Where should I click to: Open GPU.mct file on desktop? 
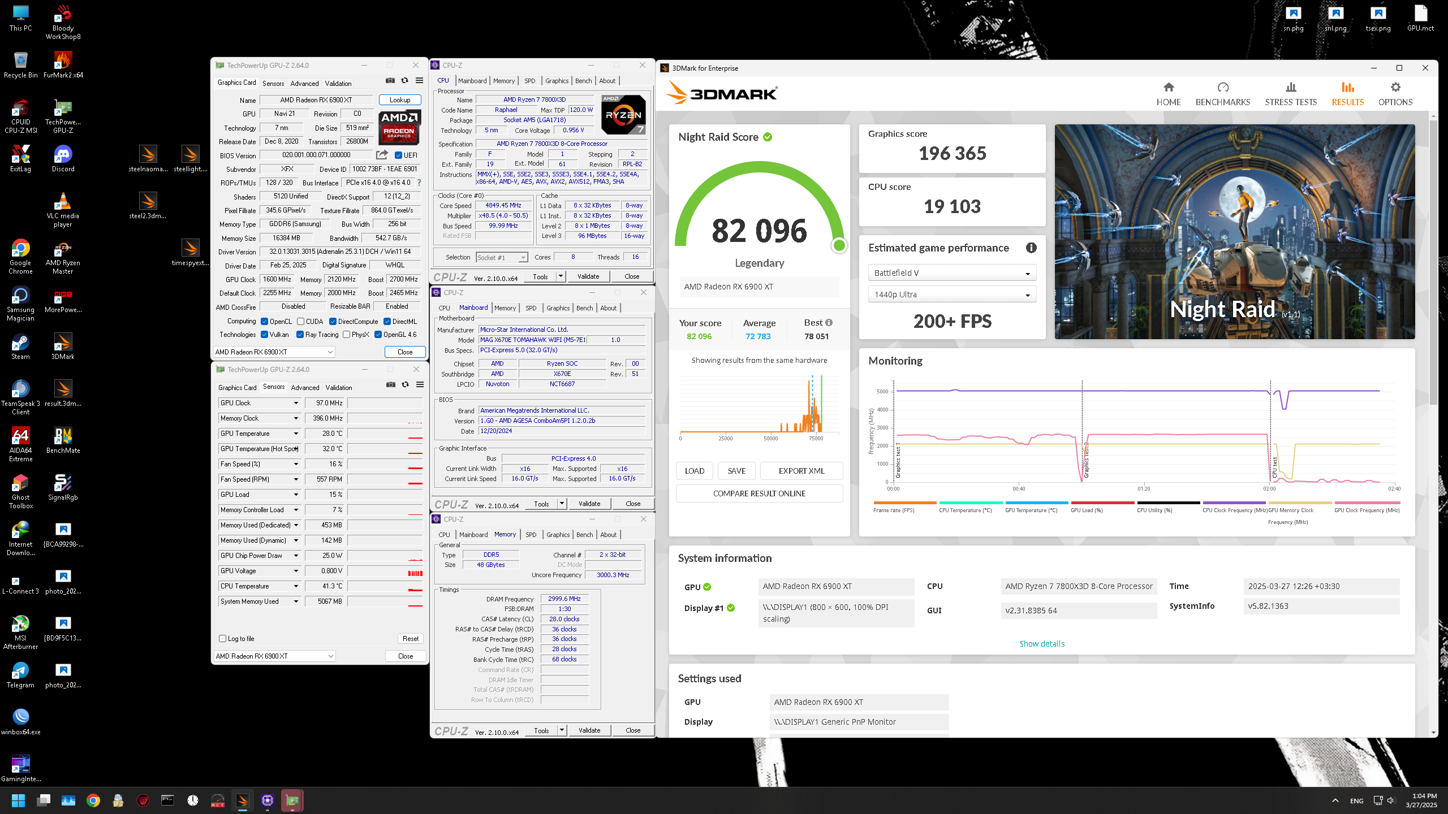coord(1420,18)
